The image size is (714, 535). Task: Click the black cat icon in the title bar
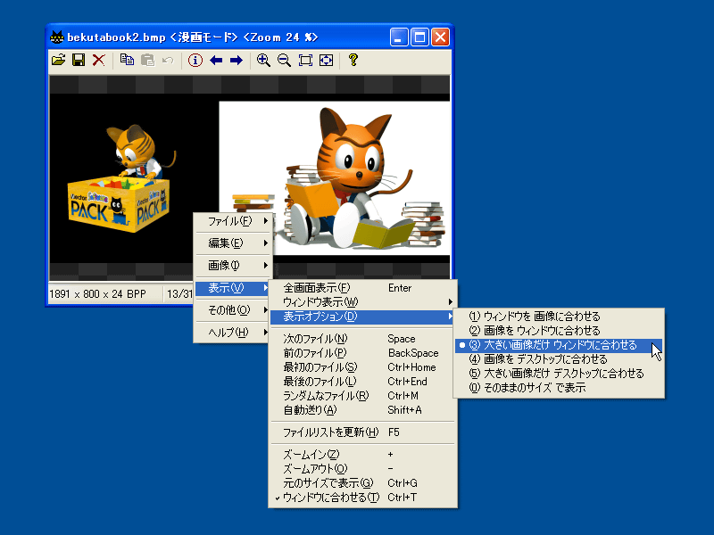[x=57, y=37]
